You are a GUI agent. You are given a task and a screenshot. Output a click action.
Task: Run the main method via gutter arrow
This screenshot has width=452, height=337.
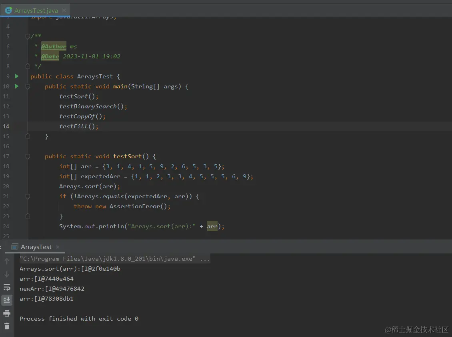click(x=17, y=86)
